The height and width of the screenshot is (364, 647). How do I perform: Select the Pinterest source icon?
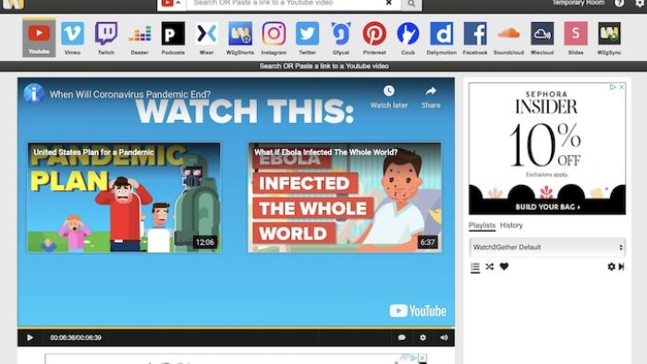click(374, 38)
